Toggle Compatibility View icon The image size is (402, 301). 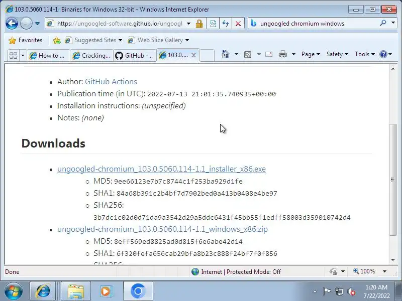coord(213,24)
